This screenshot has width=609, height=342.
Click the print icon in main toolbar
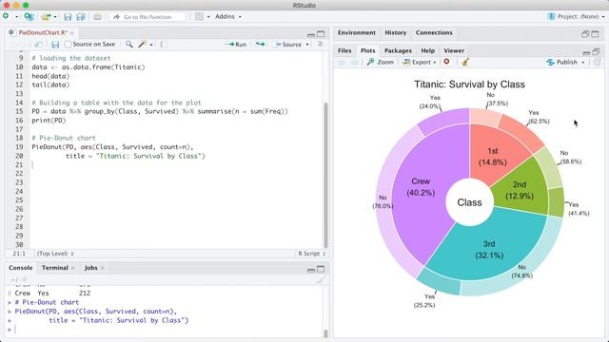97,17
